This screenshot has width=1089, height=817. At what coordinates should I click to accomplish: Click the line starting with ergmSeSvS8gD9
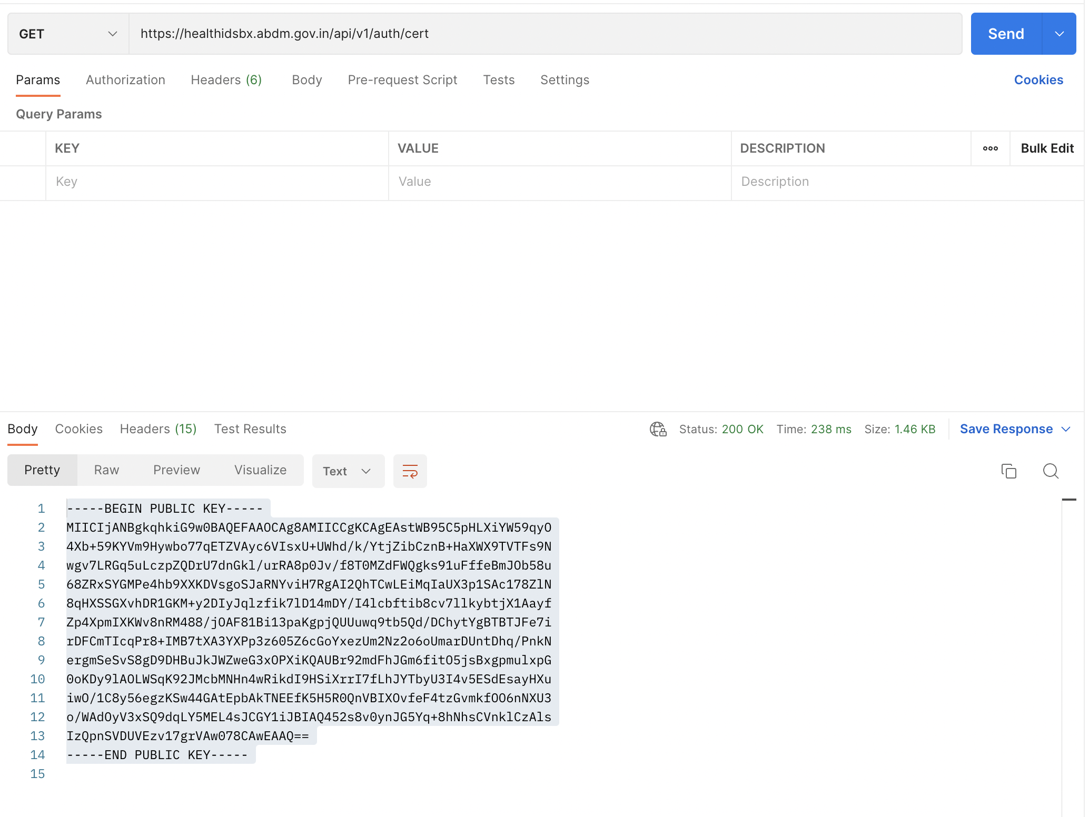pos(309,660)
